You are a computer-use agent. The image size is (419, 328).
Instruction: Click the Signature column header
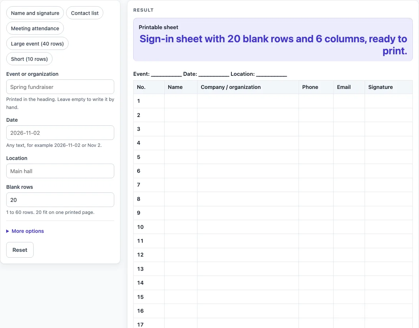(x=389, y=87)
